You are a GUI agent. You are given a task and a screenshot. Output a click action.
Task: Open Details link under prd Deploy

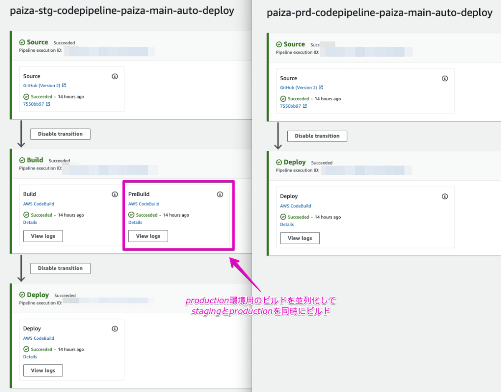pos(287,225)
